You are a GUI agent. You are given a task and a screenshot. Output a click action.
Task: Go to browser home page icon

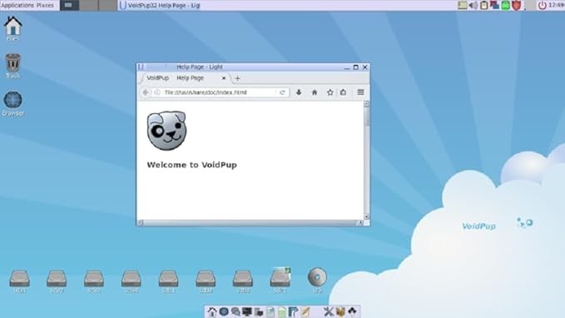pyautogui.click(x=315, y=92)
